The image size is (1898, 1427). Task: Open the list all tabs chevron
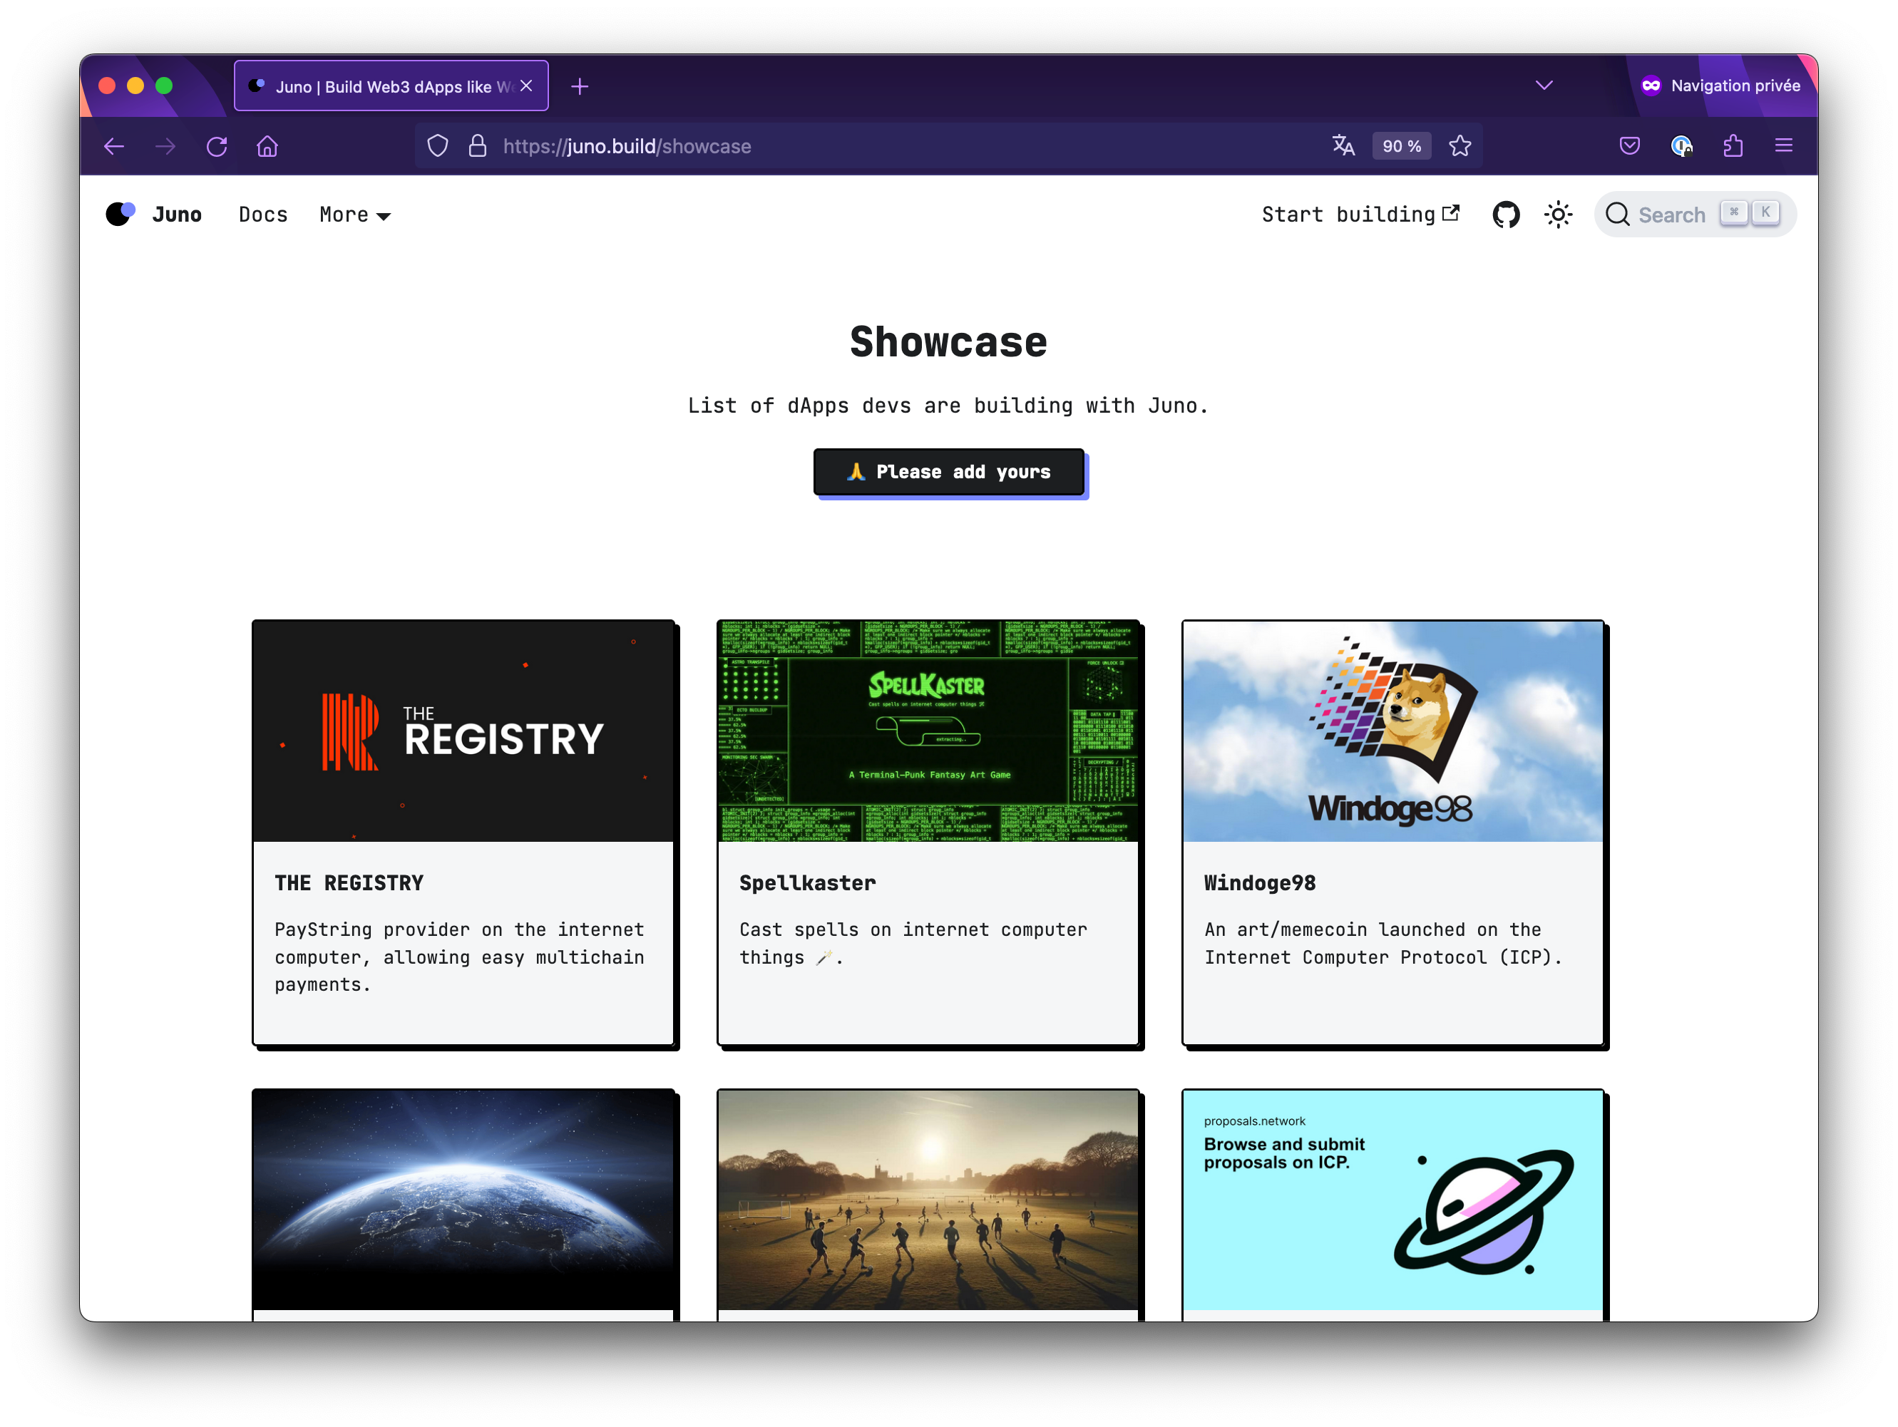pyautogui.click(x=1544, y=85)
